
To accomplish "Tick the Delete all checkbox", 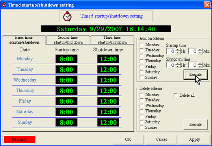I will tap(176, 95).
